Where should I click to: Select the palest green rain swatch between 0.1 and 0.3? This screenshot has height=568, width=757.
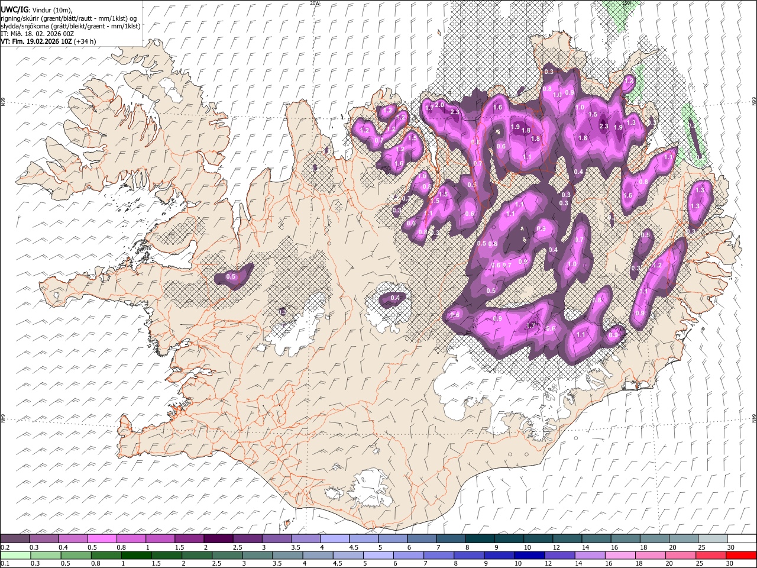click(x=15, y=555)
